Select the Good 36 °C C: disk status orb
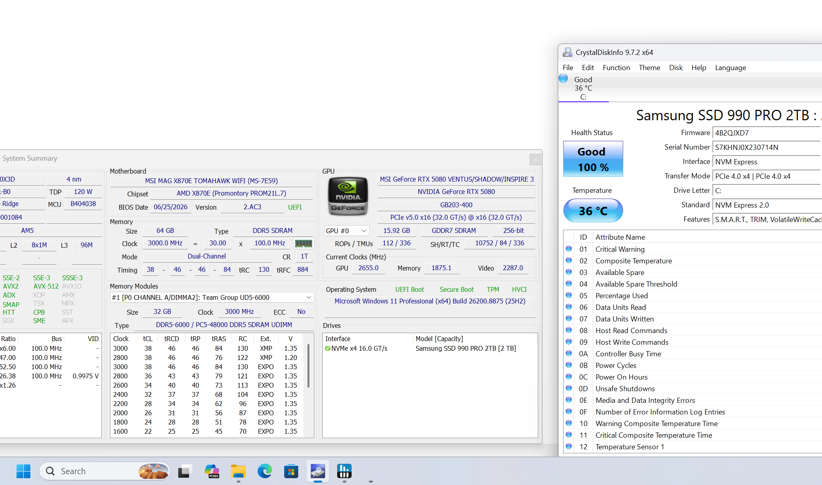 [563, 79]
